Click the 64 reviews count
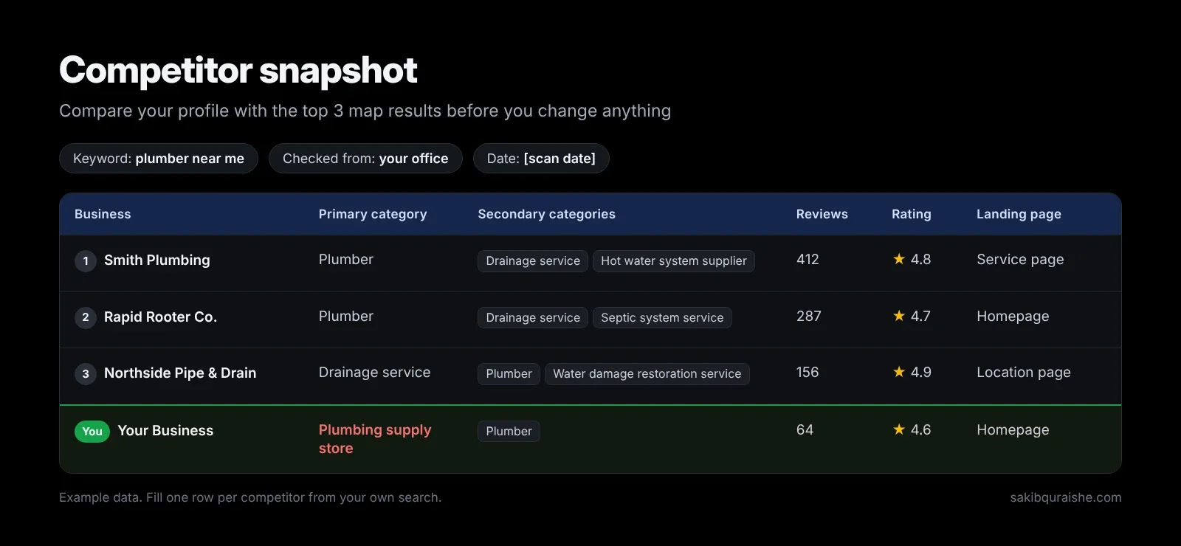1181x546 pixels. pos(805,429)
